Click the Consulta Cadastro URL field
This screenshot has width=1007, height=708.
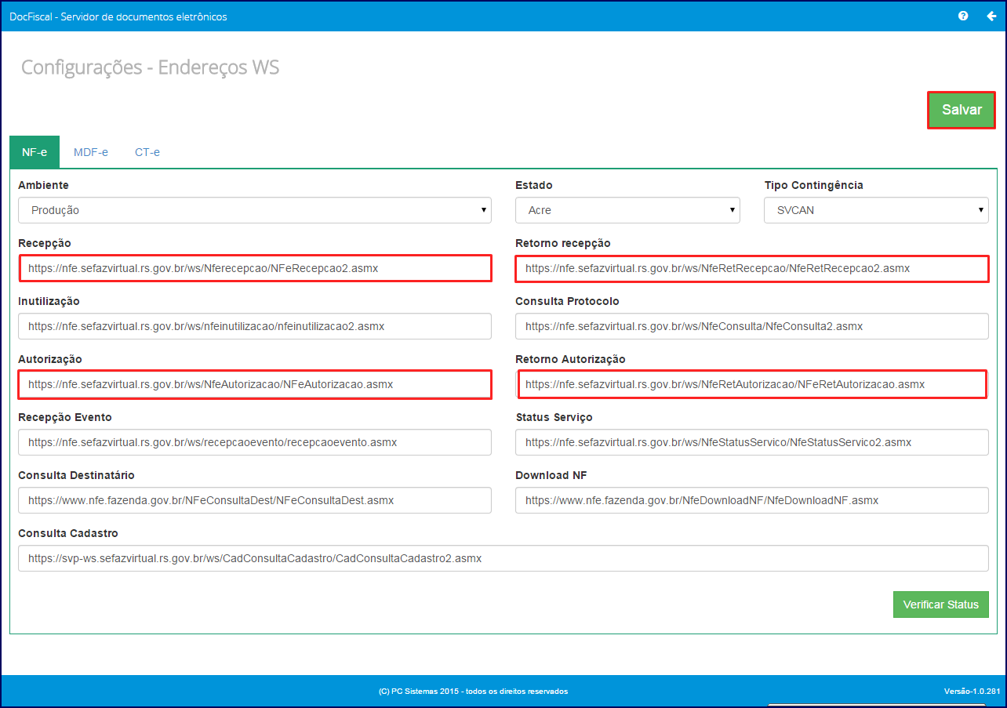pyautogui.click(x=503, y=558)
